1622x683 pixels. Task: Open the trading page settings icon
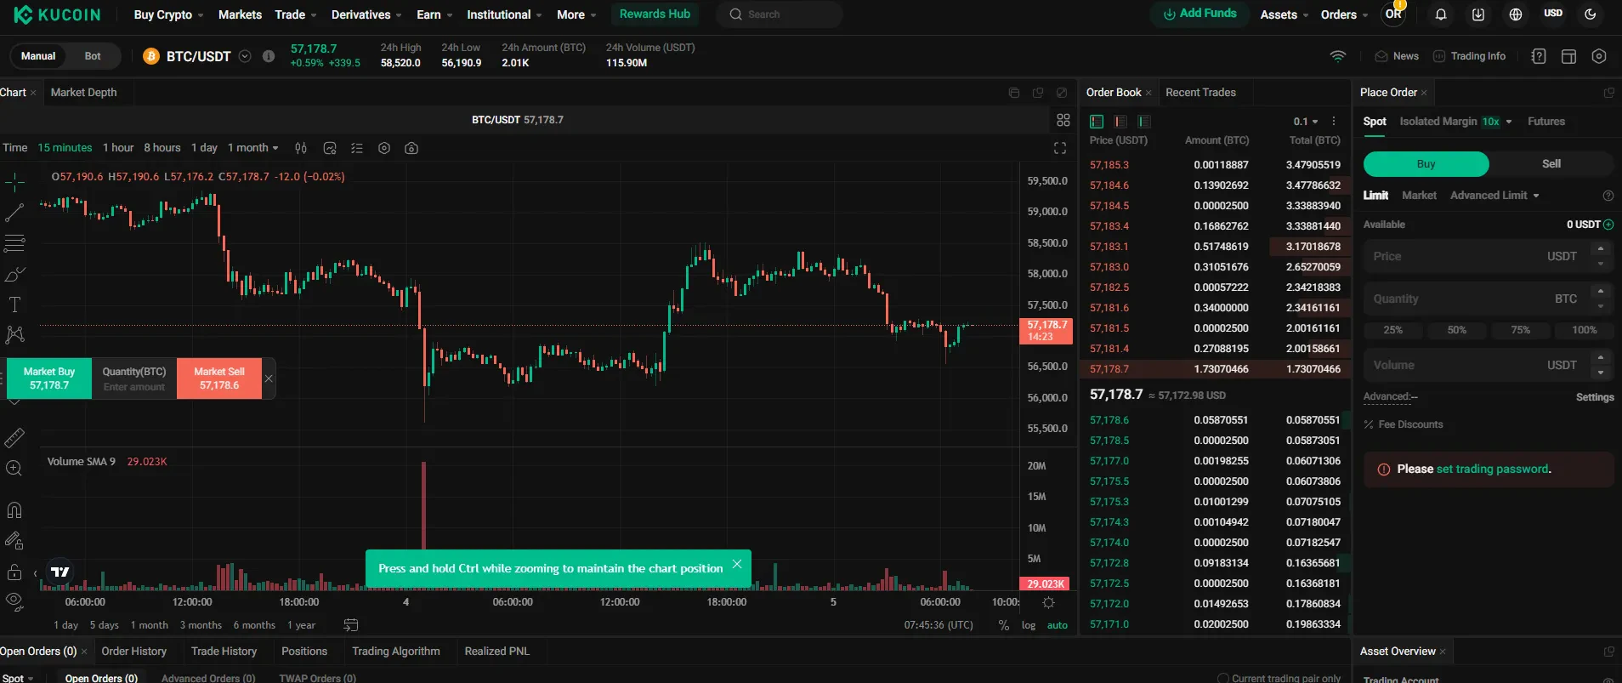[x=1599, y=56]
